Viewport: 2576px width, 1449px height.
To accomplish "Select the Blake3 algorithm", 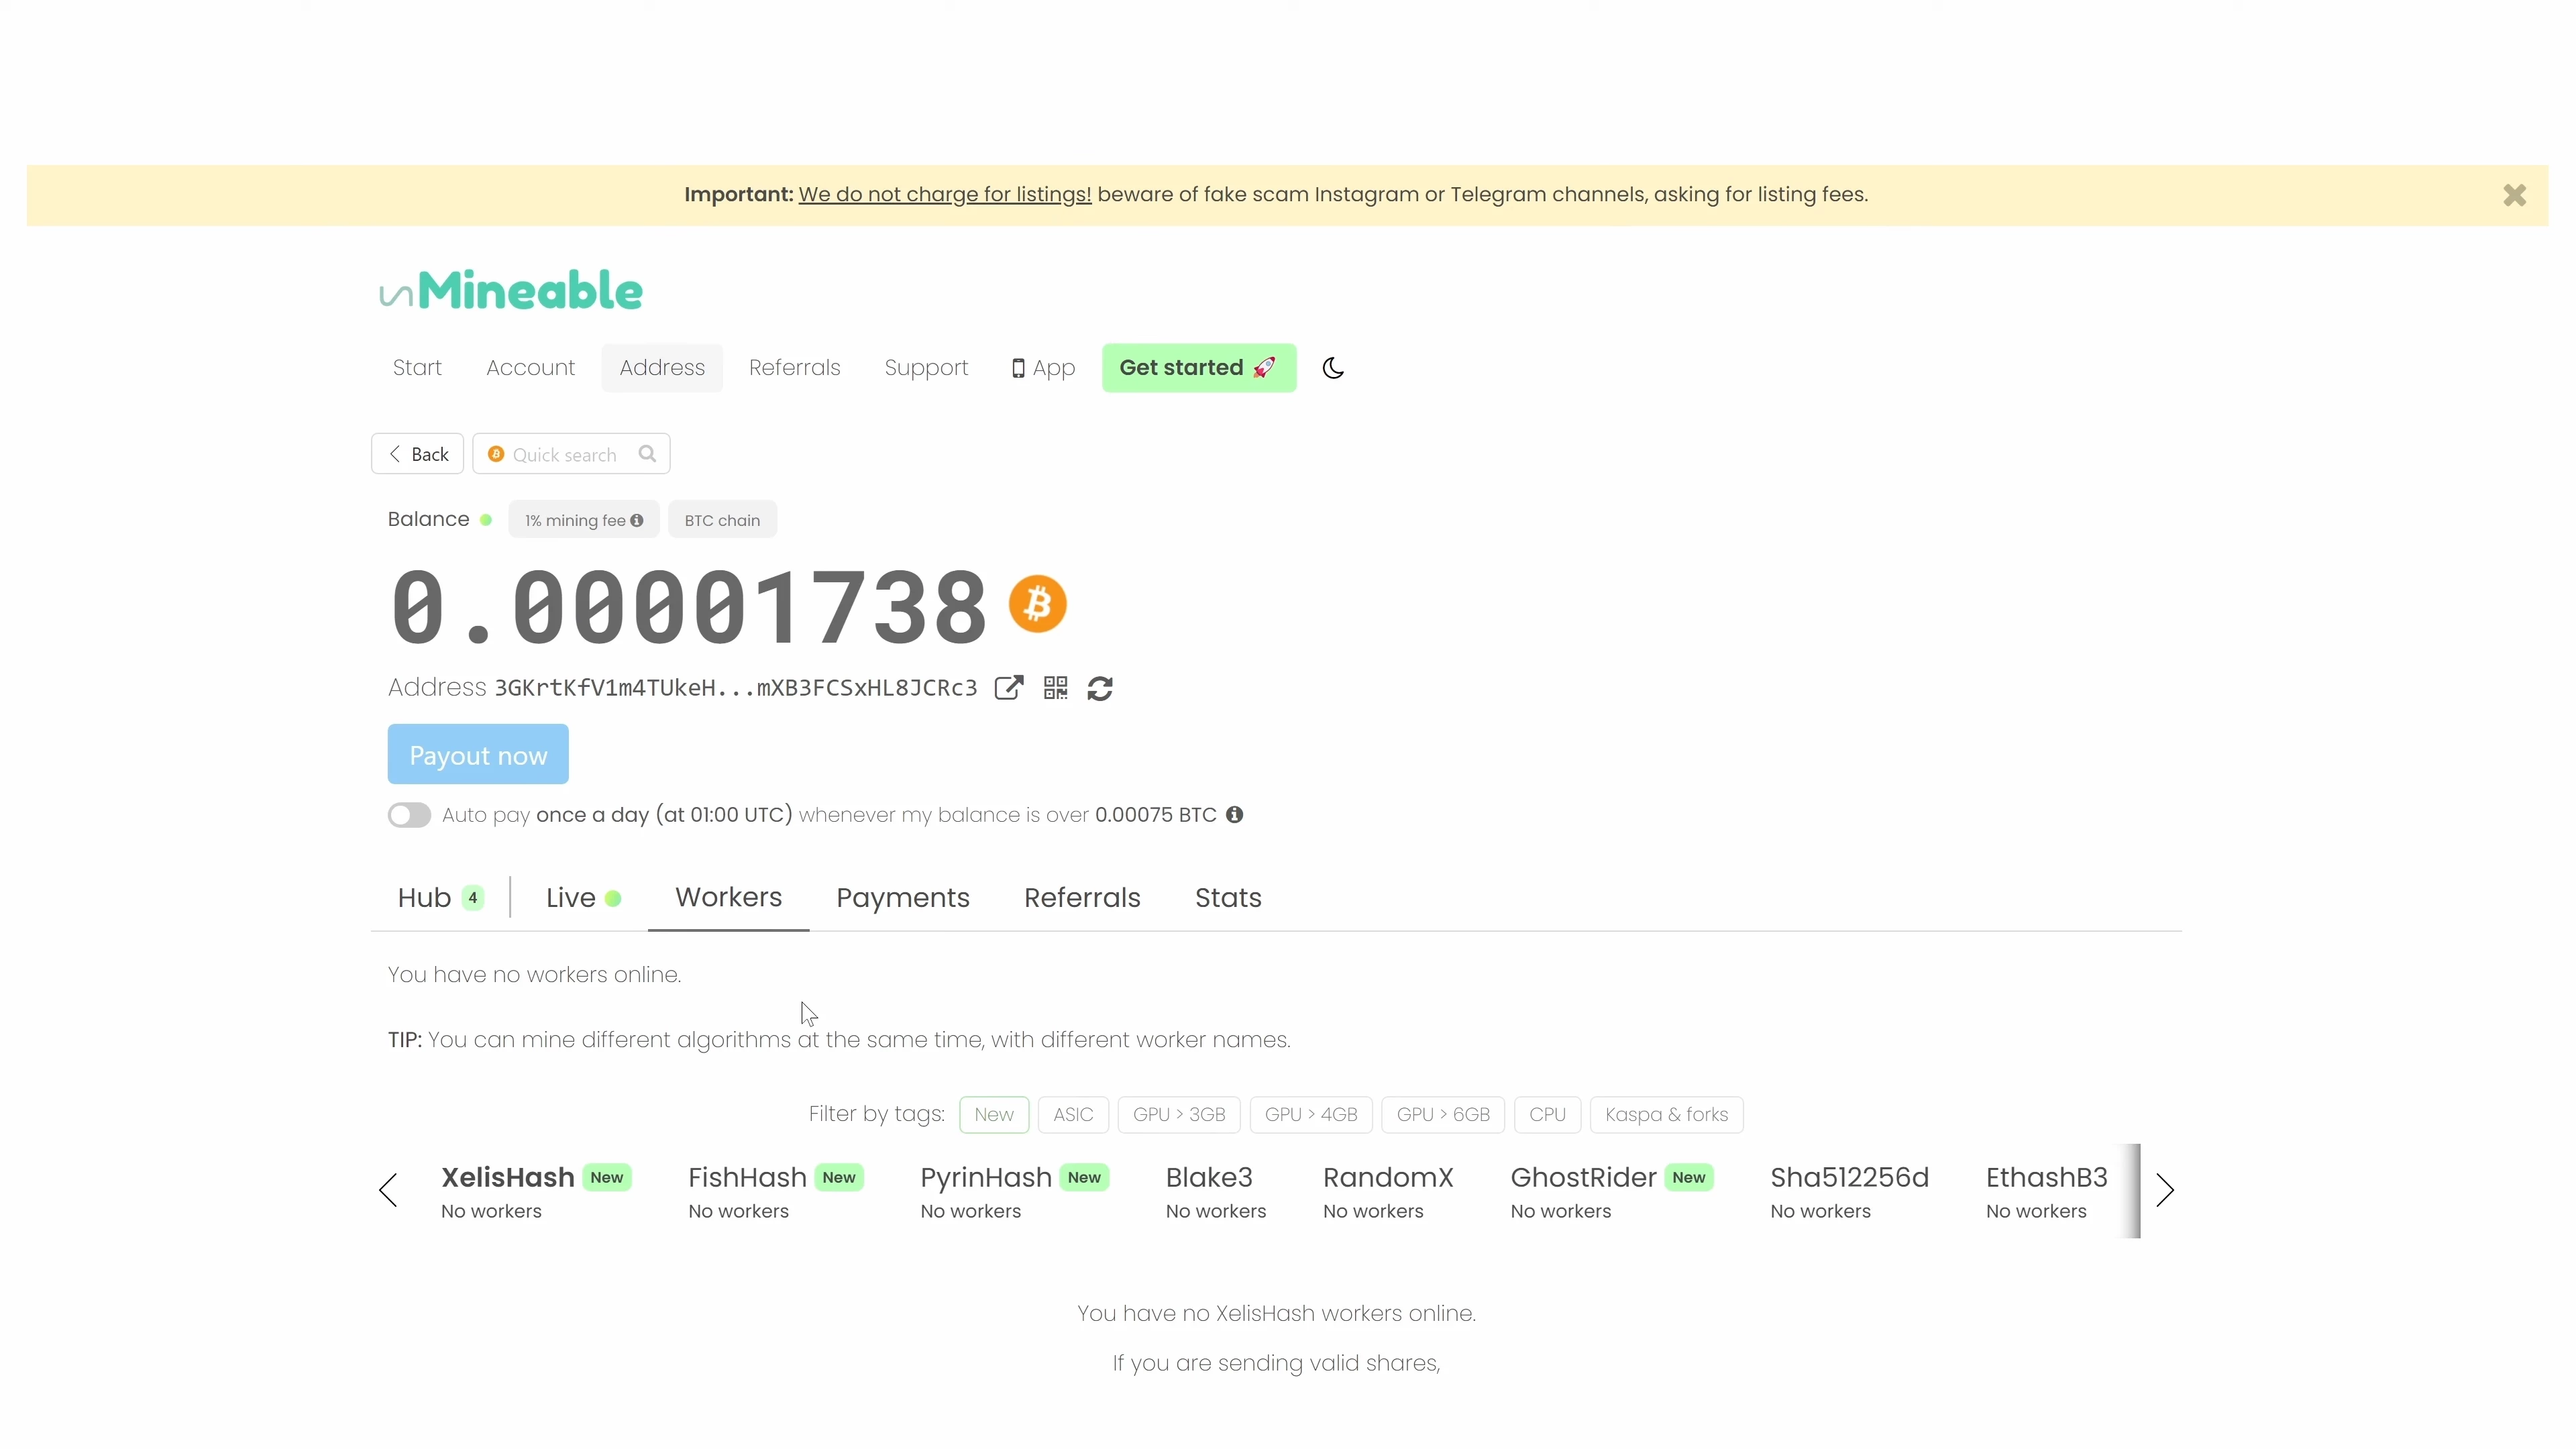I will pyautogui.click(x=1215, y=1192).
